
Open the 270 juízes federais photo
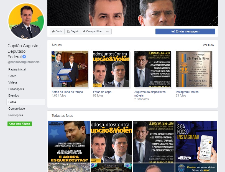coord(69,142)
